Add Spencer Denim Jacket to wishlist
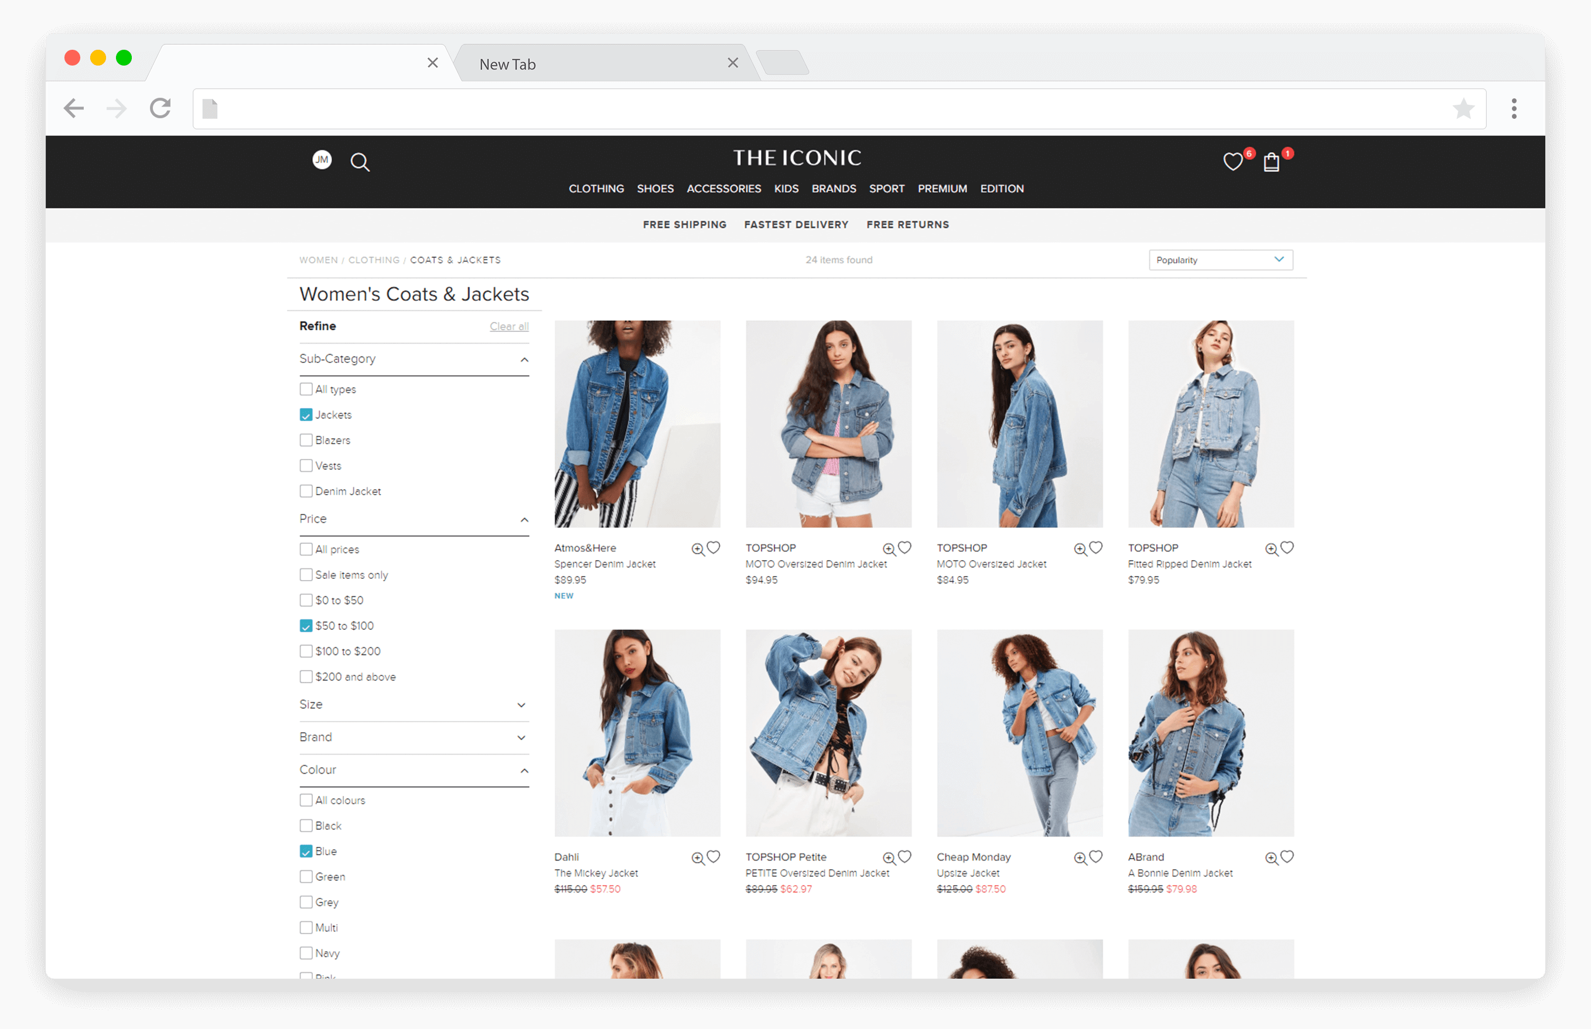The image size is (1591, 1029). [713, 547]
